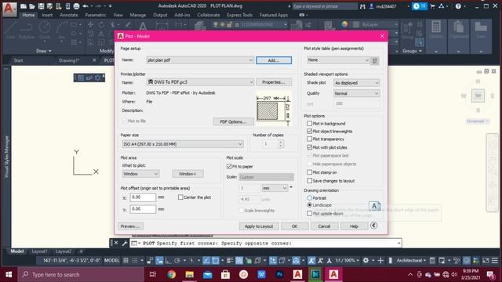Switch to the Insert ribbon tab
The image size is (502, 282).
click(x=47, y=15)
